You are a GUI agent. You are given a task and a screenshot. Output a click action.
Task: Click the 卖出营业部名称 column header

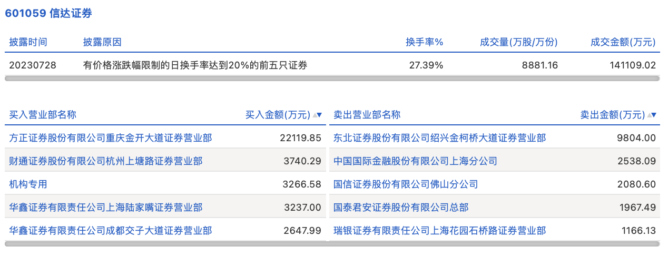tap(367, 115)
